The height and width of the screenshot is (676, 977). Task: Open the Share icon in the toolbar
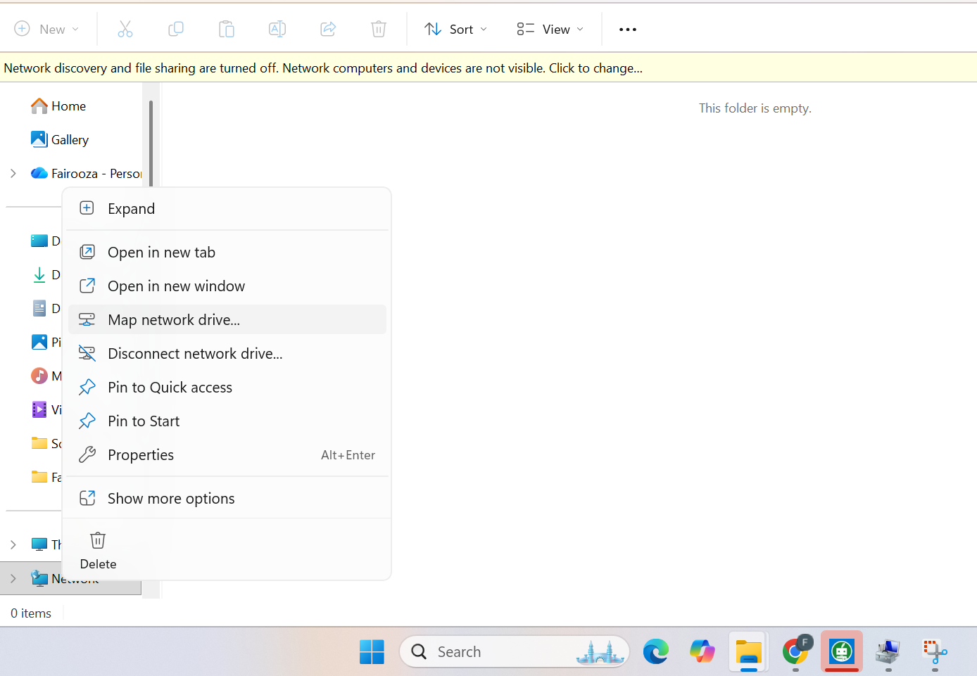327,29
